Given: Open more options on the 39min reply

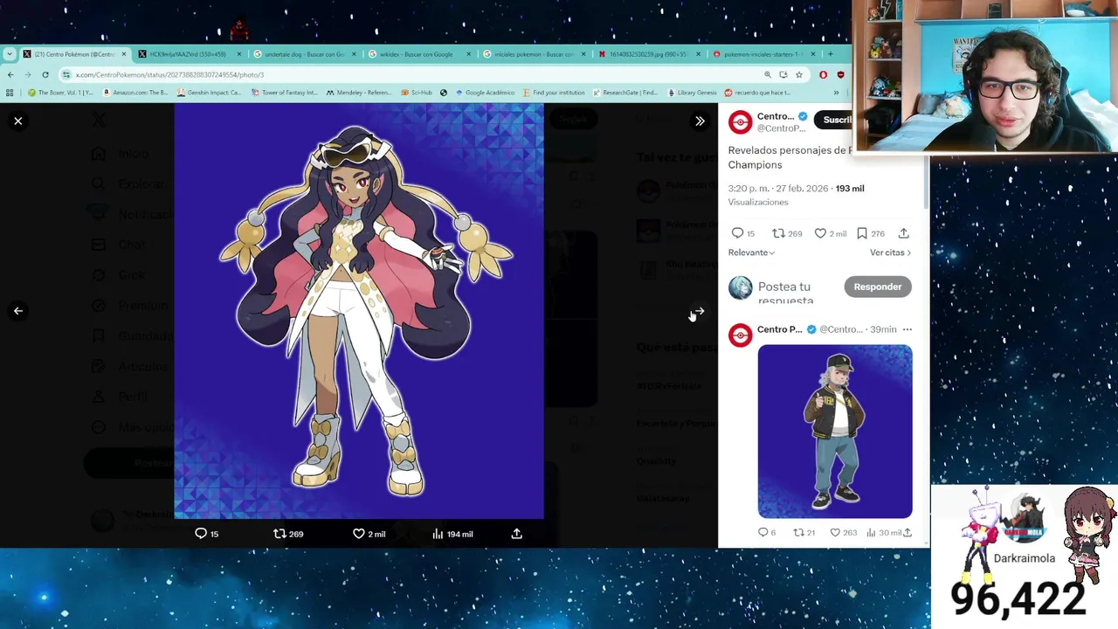Looking at the screenshot, I should pyautogui.click(x=907, y=329).
